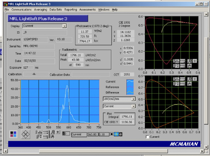The image size is (210, 156).
Task: Select zoom tool on lower chromaticity chart
Action: pyautogui.click(x=189, y=79)
